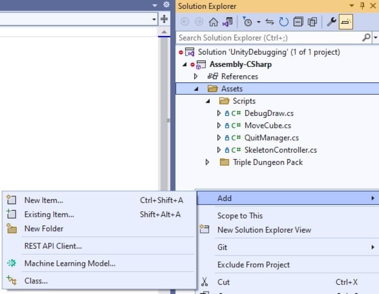Click the Home icon in Solution Explorer
The height and width of the screenshot is (294, 379).
click(214, 21)
